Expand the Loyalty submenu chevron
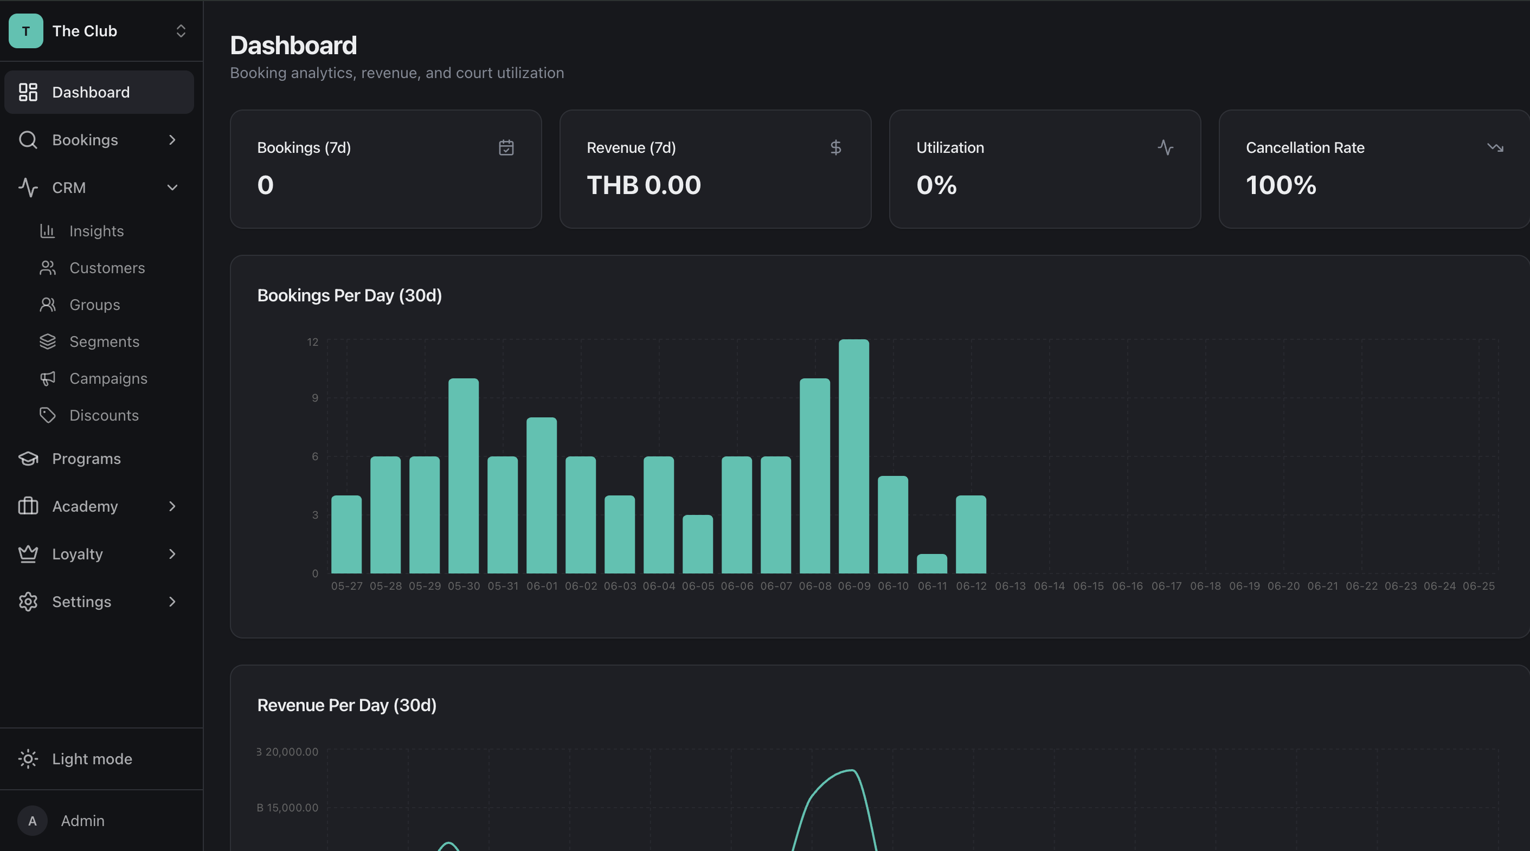This screenshot has width=1530, height=851. pyautogui.click(x=172, y=553)
